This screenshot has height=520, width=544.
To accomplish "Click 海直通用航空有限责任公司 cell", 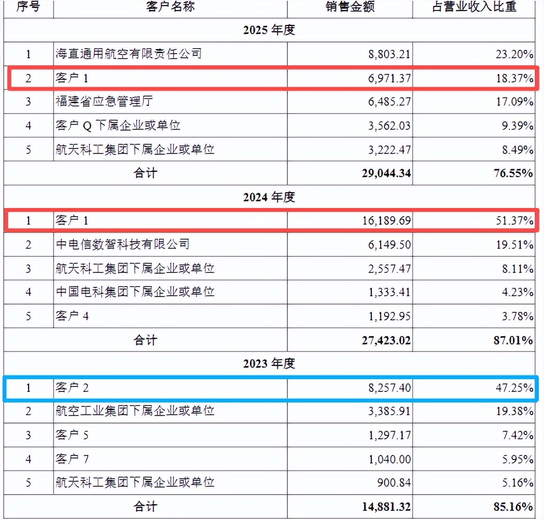I will pos(129,54).
